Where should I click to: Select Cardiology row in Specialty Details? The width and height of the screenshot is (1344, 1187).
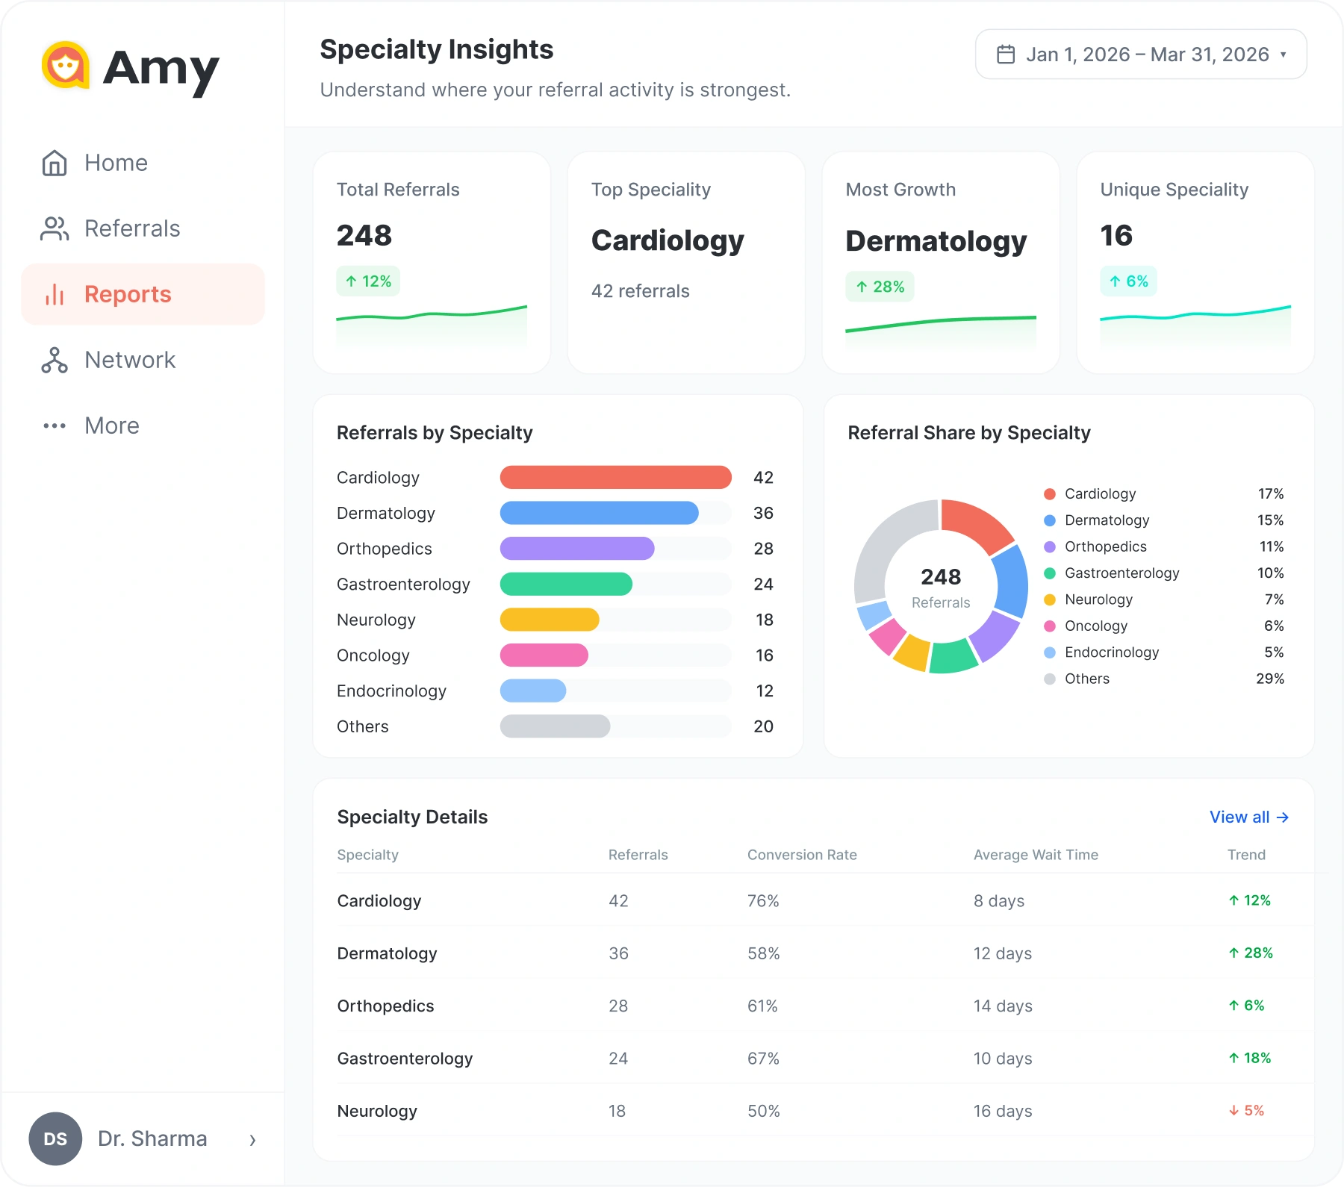(x=824, y=900)
